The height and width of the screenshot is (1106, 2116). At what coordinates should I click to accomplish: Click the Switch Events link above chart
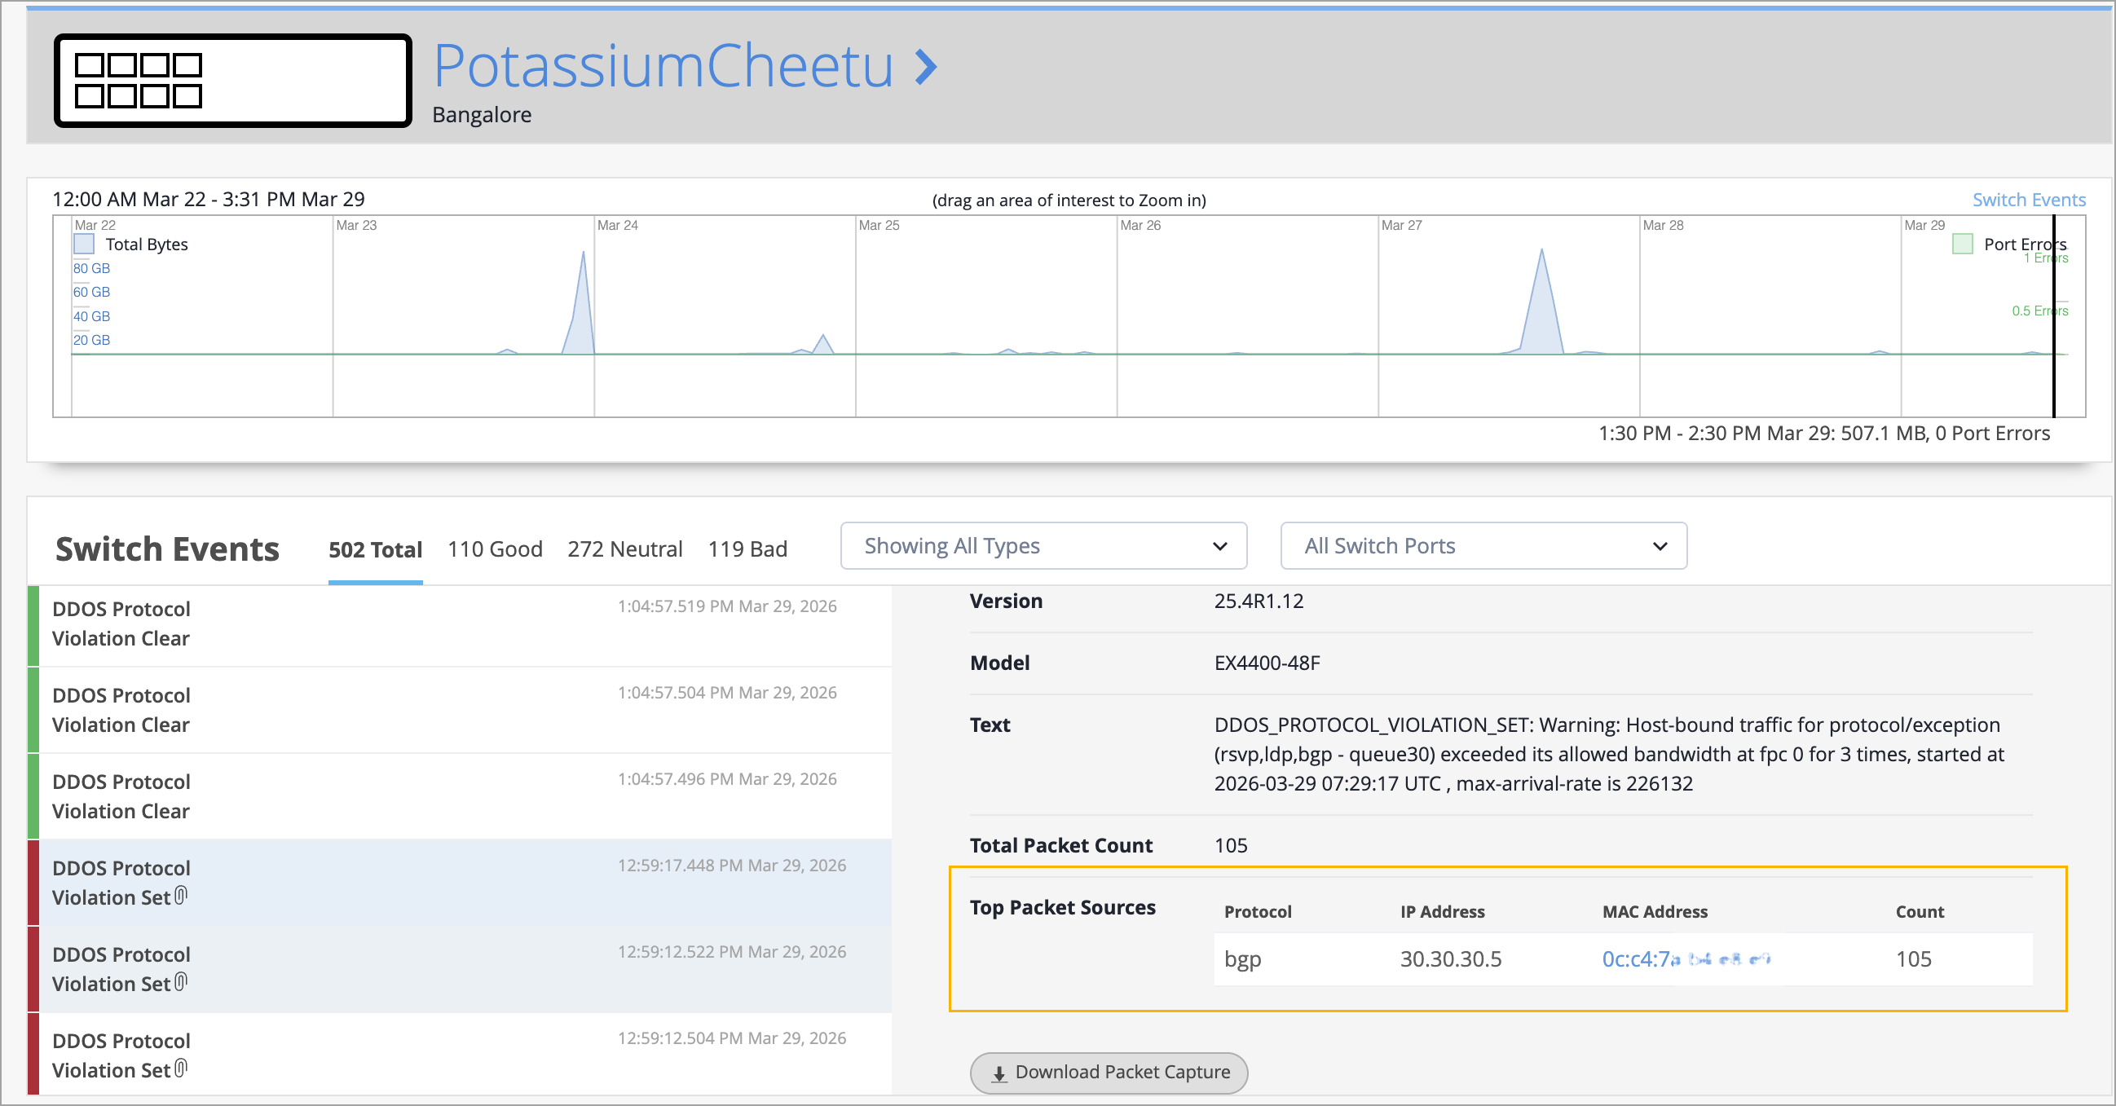pos(2028,200)
